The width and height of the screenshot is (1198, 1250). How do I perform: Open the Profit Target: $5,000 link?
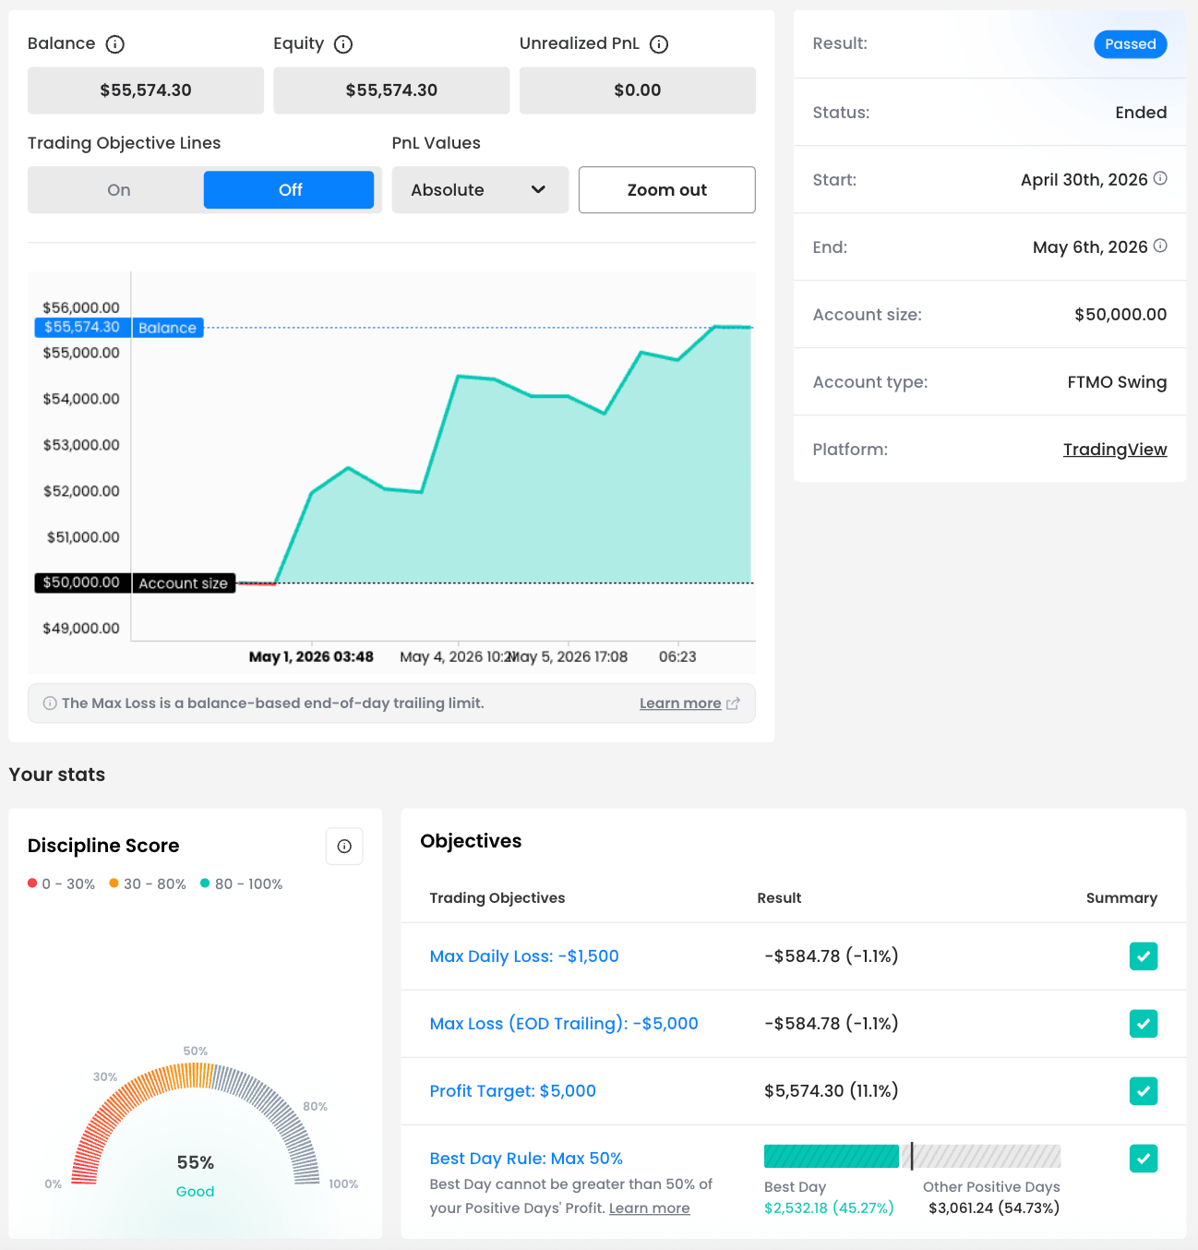pyautogui.click(x=513, y=1091)
